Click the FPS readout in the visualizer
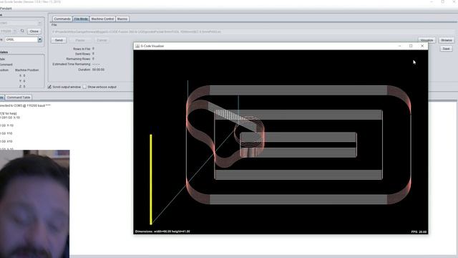This screenshot has width=458, height=258. pos(419,231)
